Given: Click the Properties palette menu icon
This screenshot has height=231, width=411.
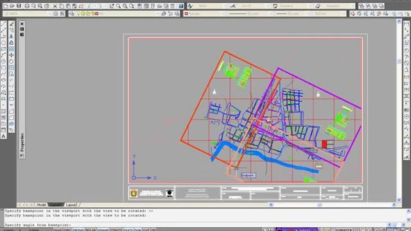Looking at the screenshot, I should [22, 34].
